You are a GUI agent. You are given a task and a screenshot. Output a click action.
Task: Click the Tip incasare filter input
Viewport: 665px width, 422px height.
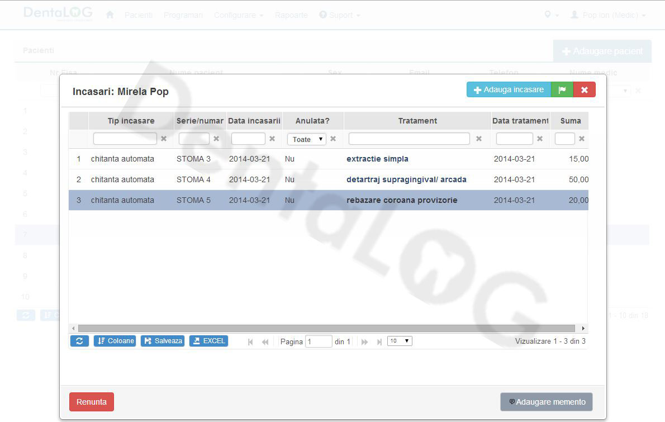click(125, 139)
